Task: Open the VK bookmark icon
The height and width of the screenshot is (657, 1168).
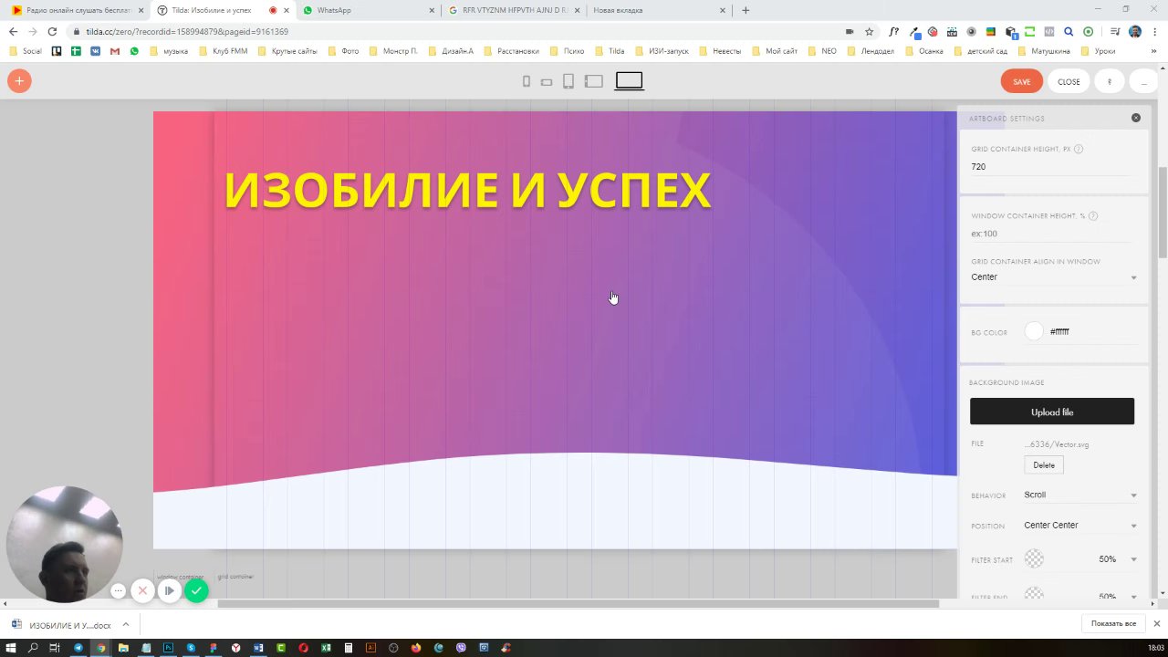Action: (x=95, y=51)
